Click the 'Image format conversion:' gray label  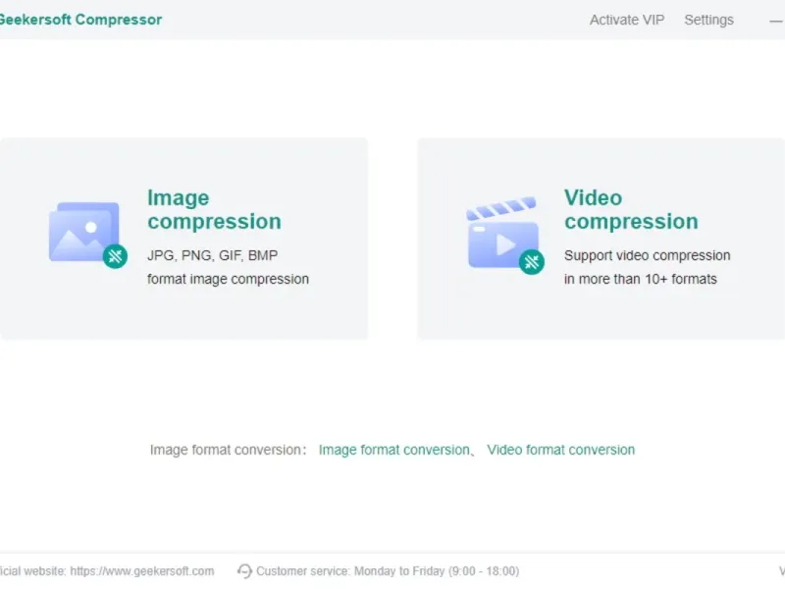pos(229,450)
